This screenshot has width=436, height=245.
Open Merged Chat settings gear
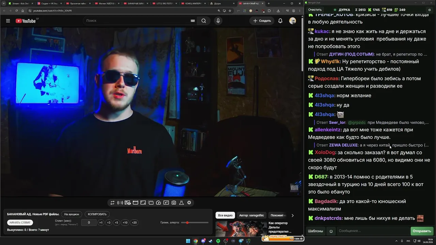(430, 10)
